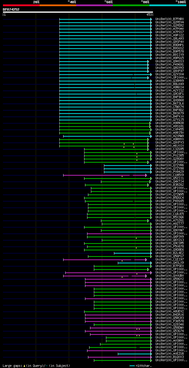This screenshot has width=189, height=368.
Task: Click the green alignment bar for UniRef100_A9RN38
Action: click(x=105, y=123)
